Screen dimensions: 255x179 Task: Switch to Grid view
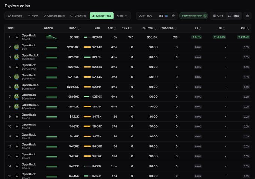point(218,16)
